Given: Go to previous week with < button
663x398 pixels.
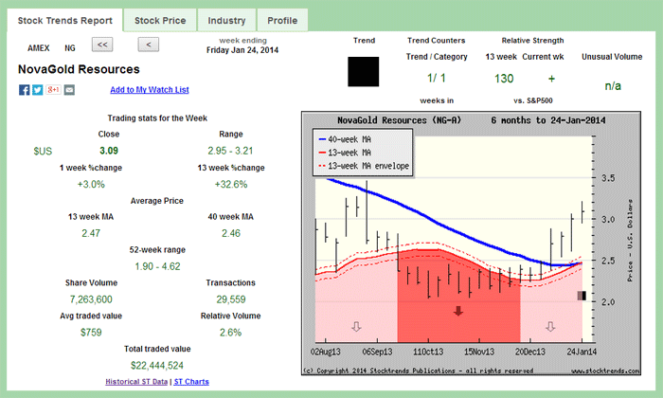Looking at the screenshot, I should (x=149, y=45).
